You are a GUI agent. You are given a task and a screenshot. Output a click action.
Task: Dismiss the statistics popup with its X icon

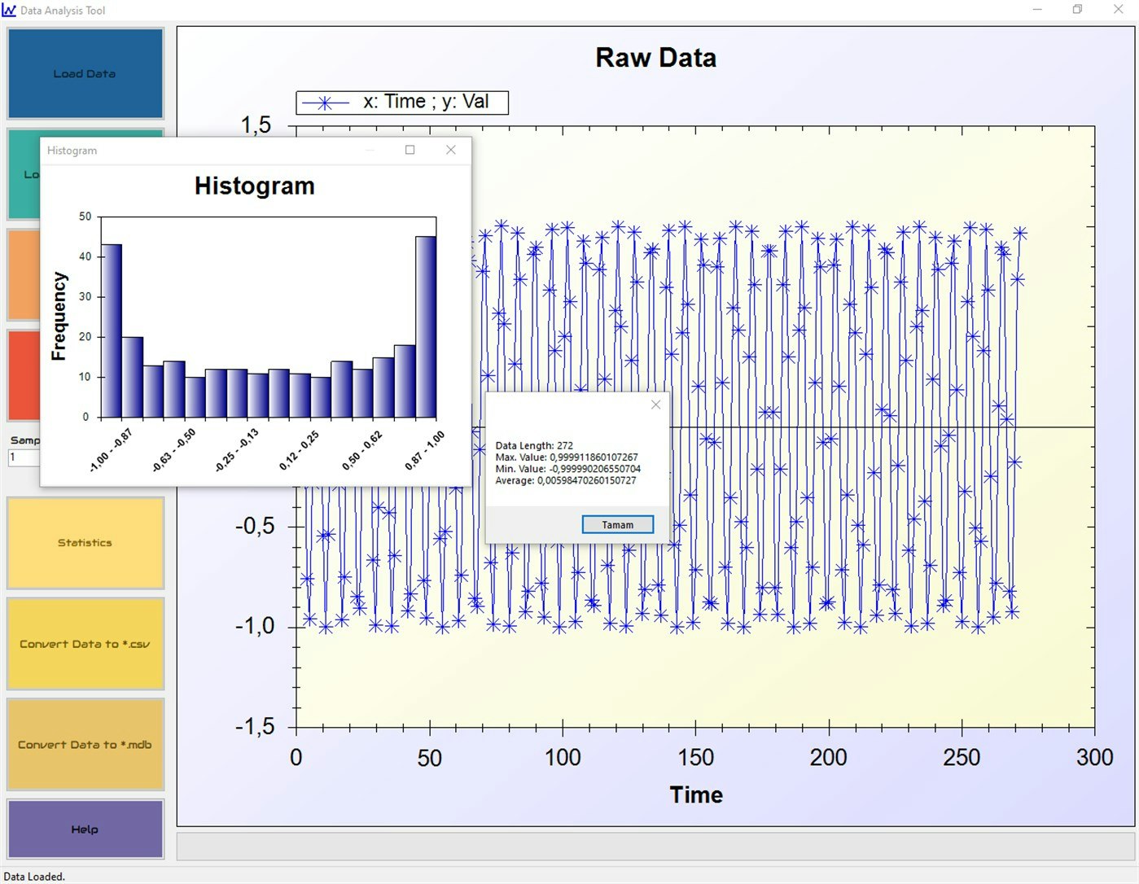pyautogui.click(x=655, y=405)
